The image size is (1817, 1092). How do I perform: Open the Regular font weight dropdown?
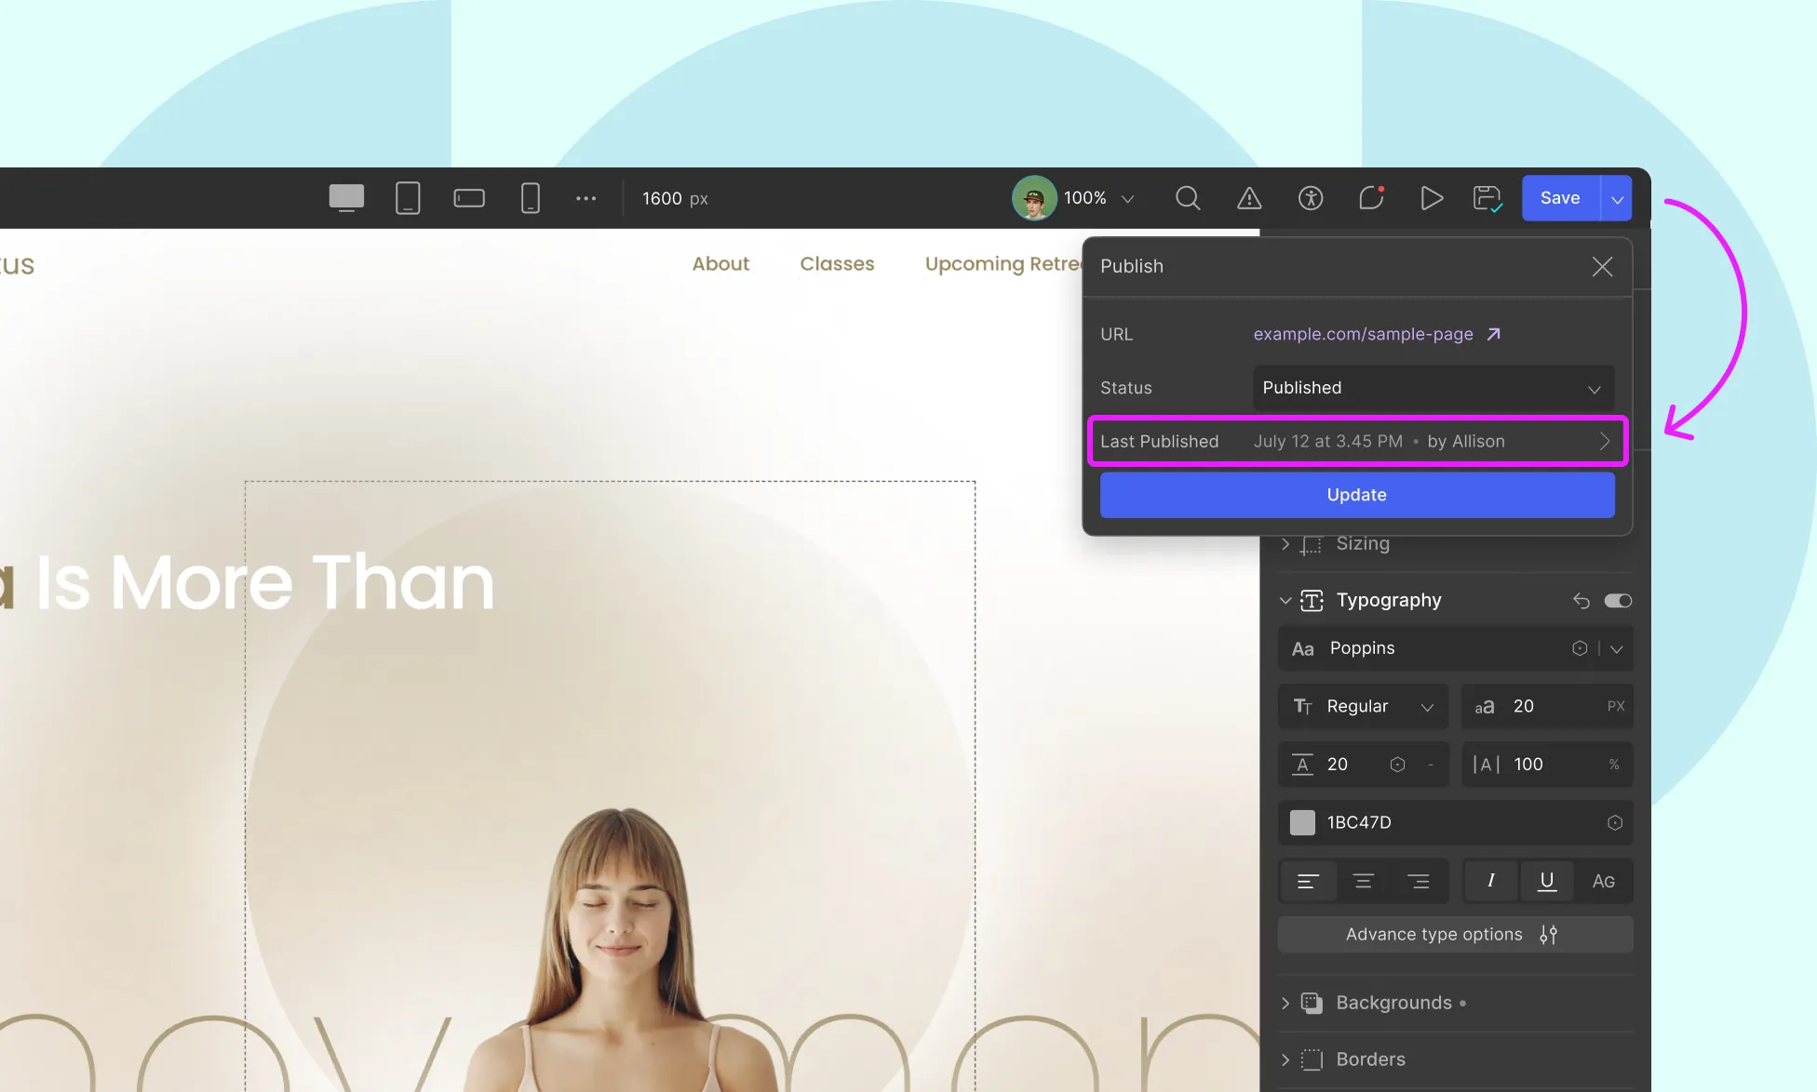click(x=1363, y=706)
